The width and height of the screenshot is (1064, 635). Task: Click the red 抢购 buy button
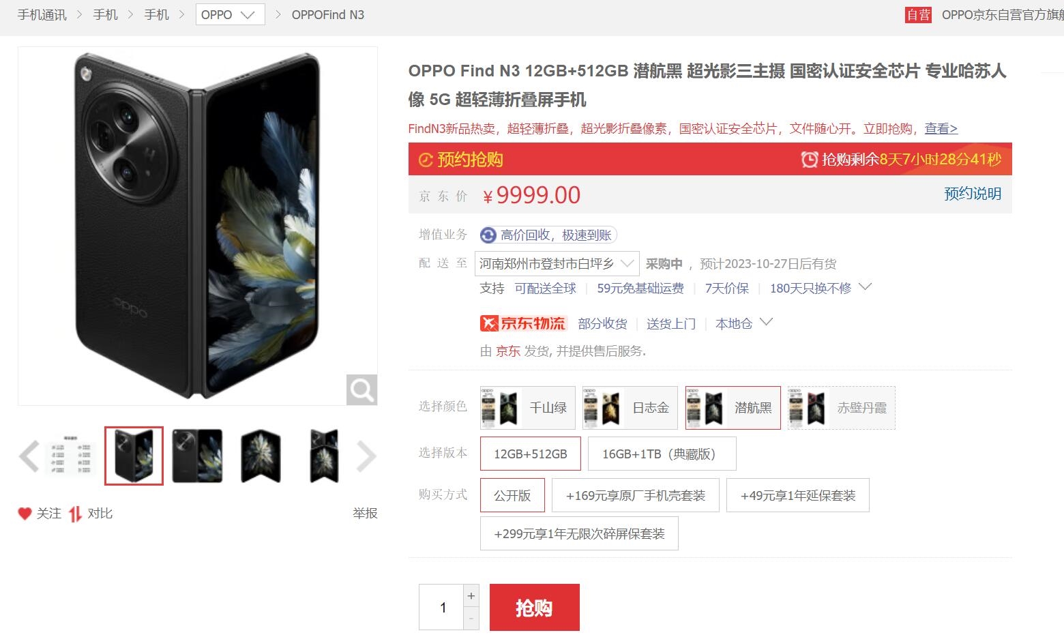pyautogui.click(x=535, y=607)
